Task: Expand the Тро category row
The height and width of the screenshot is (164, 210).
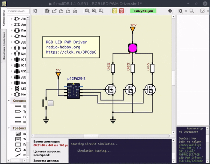Action: (x=12, y=48)
